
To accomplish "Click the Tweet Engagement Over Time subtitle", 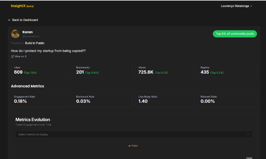I will (33, 125).
